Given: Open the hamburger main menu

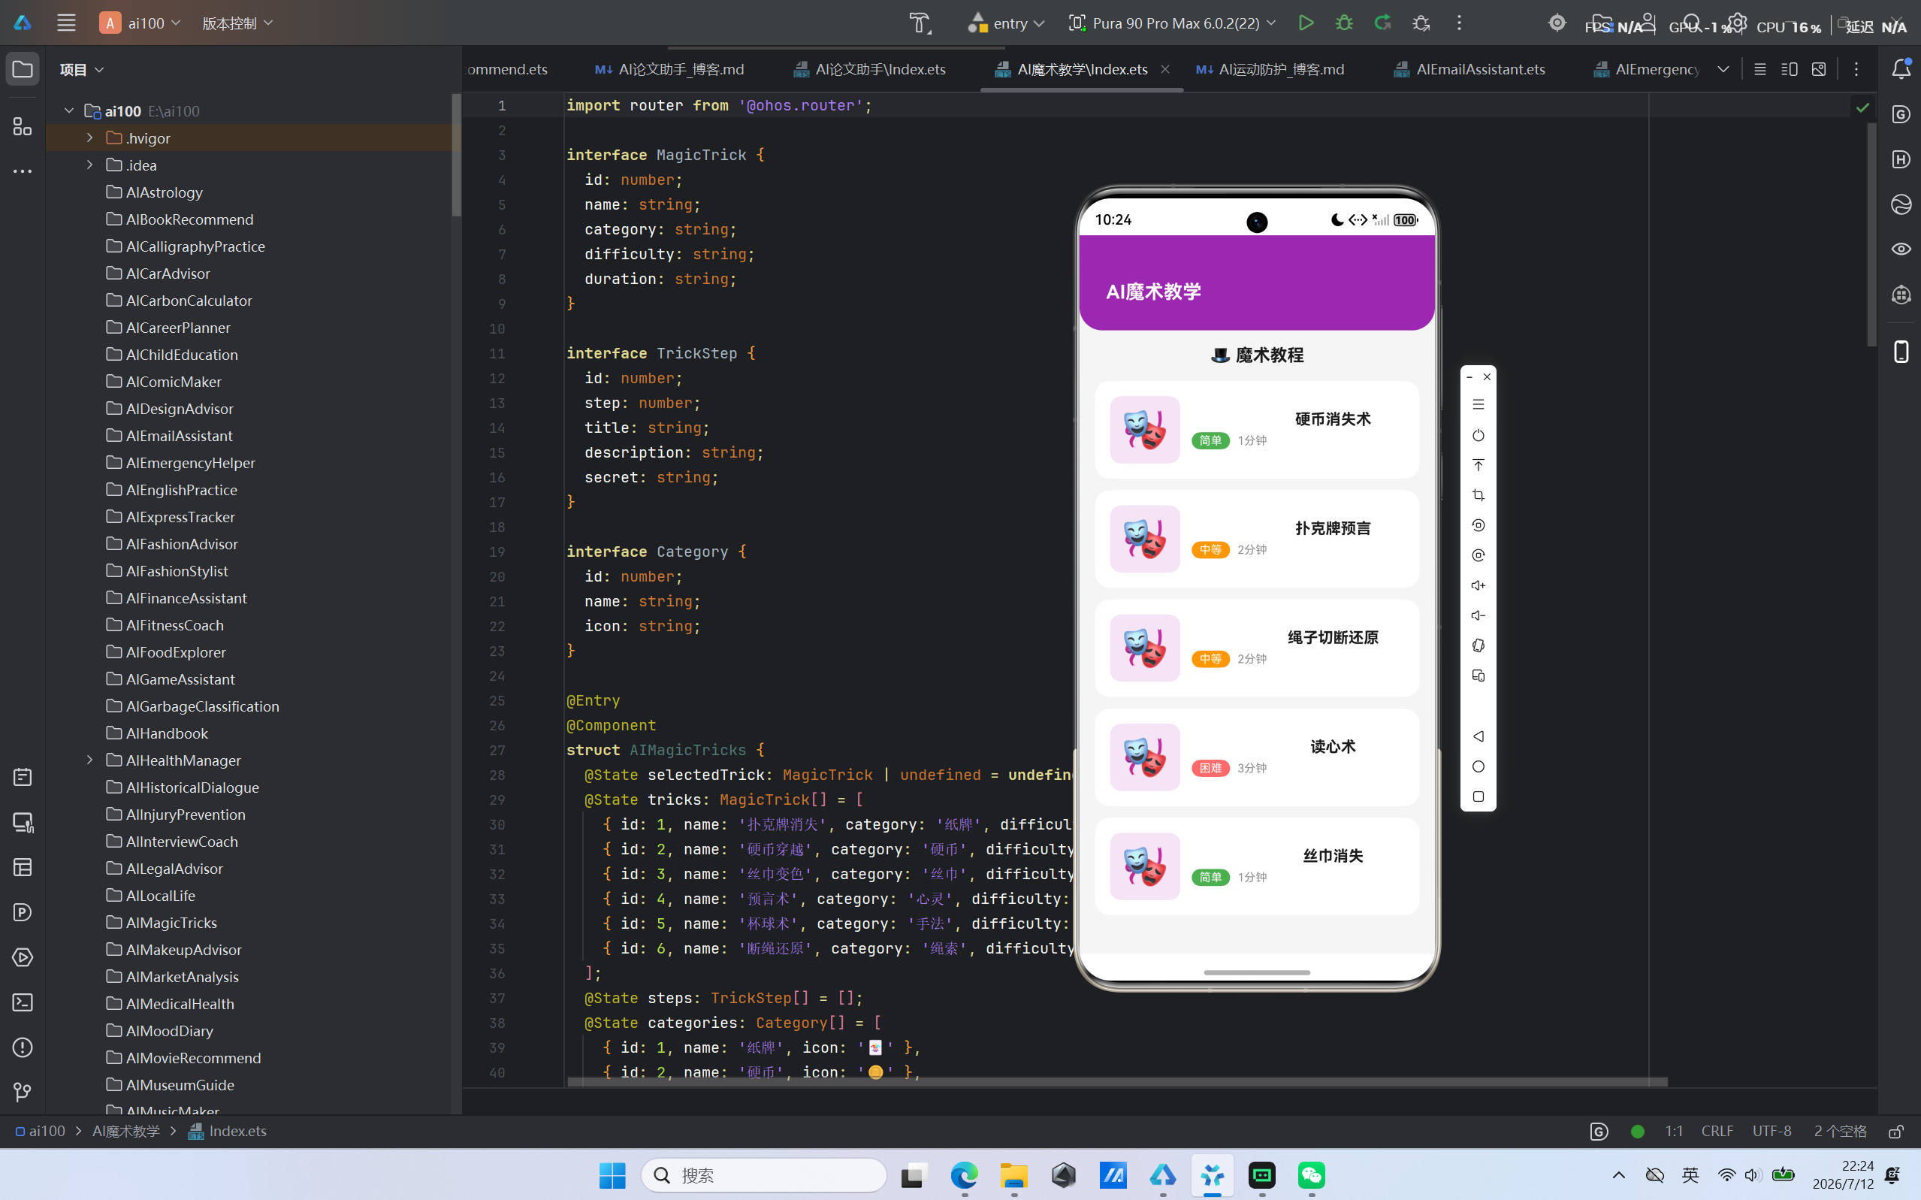Looking at the screenshot, I should (x=67, y=23).
